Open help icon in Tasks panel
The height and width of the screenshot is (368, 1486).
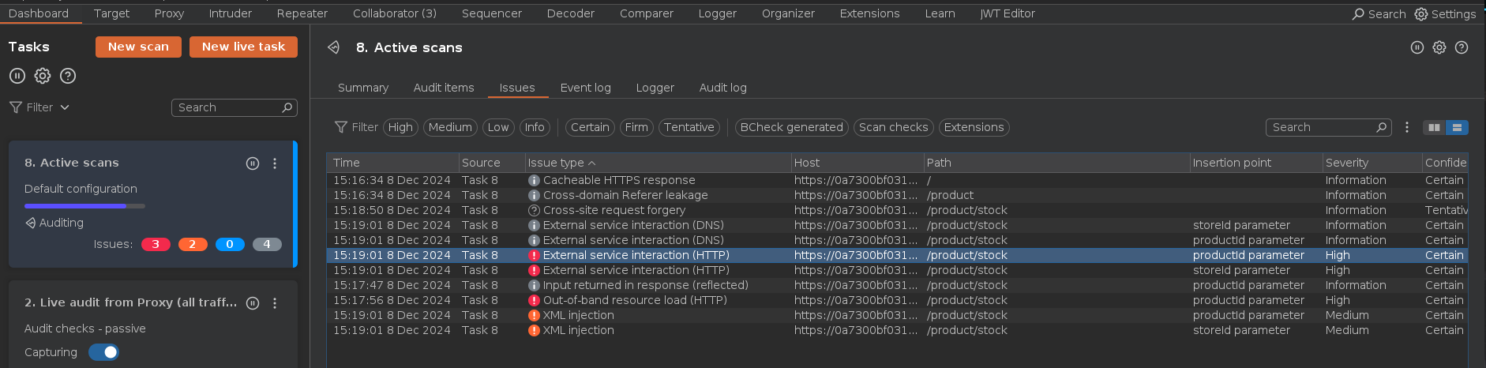[x=68, y=76]
